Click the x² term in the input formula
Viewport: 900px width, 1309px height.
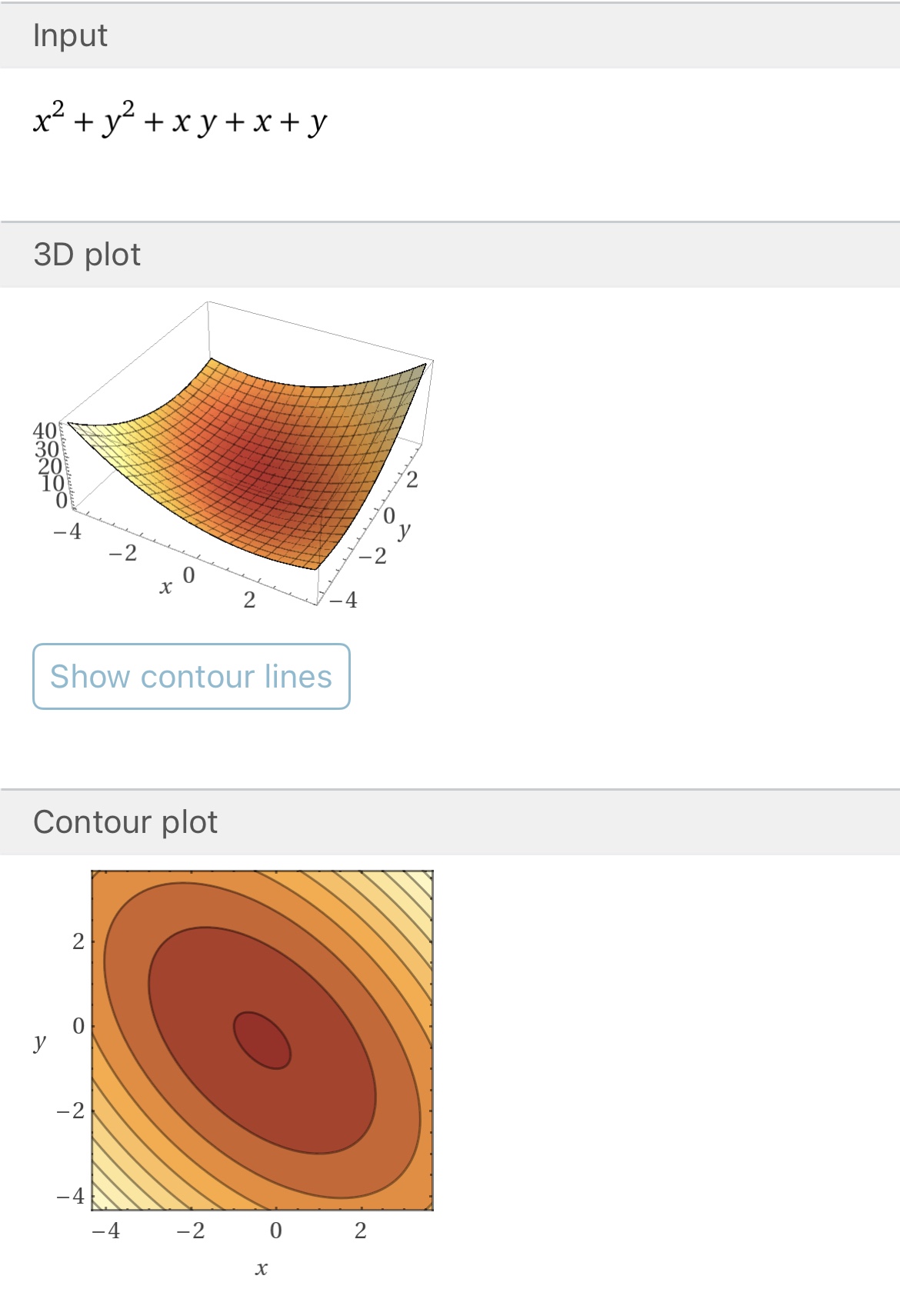[49, 120]
